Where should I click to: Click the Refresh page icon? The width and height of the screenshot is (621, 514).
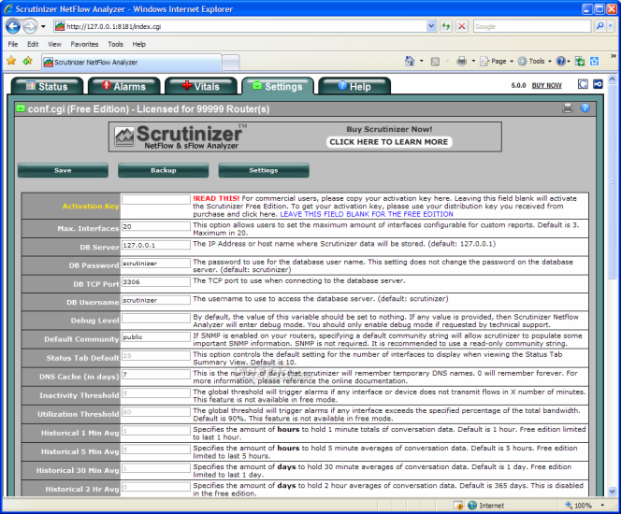[446, 26]
